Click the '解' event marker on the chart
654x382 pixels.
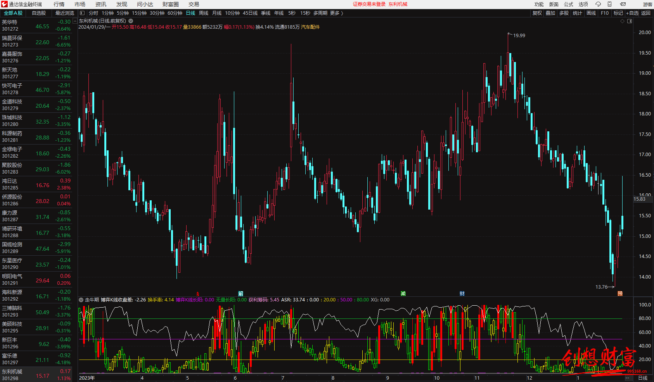241,294
